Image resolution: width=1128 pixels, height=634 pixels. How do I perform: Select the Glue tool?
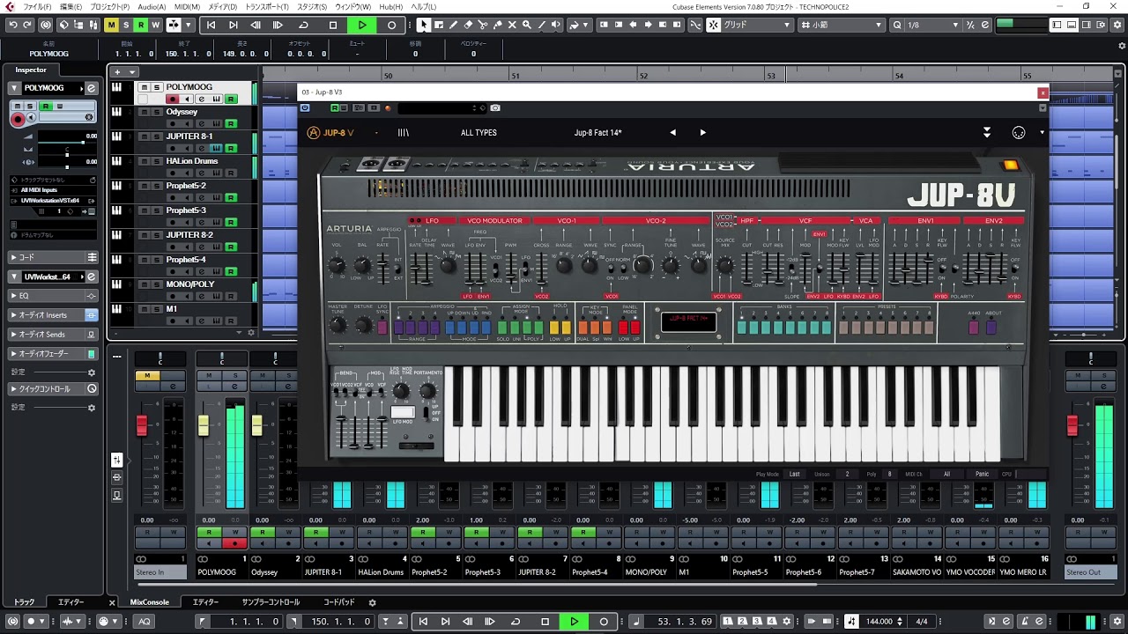[x=497, y=25]
